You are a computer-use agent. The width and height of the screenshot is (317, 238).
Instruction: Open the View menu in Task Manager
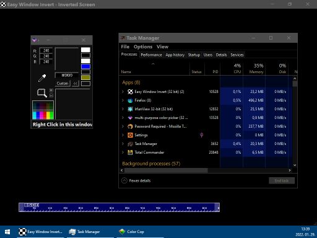(x=162, y=46)
